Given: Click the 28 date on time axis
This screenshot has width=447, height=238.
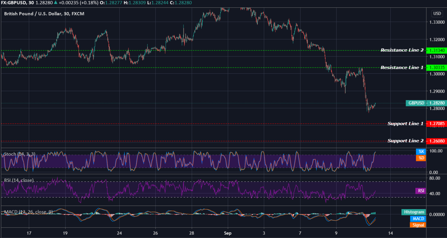Looking at the screenshot, I should (x=192, y=233).
